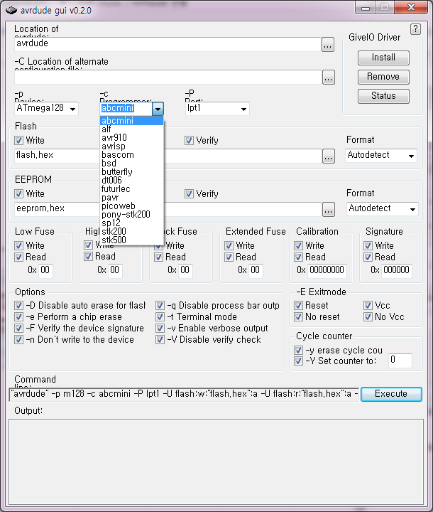Viewport: 433px width, 512px height.
Task: Toggle EEPROM Write checkbox
Action: point(19,194)
